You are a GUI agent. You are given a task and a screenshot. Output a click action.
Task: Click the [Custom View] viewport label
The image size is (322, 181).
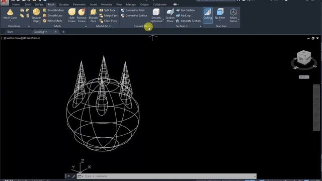click(13, 38)
